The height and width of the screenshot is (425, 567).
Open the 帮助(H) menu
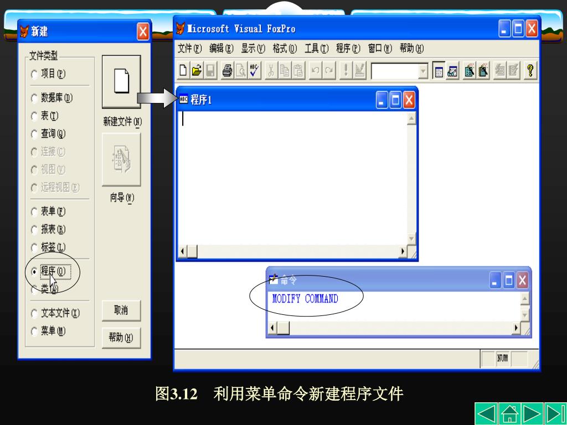point(411,48)
